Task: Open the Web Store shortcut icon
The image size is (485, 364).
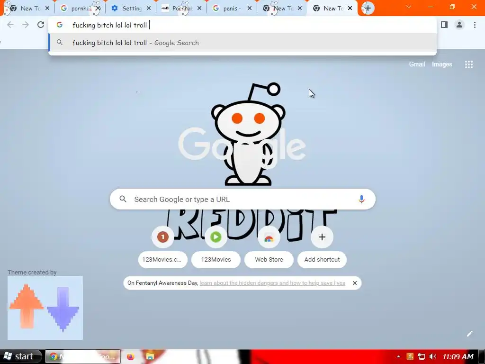Action: pyautogui.click(x=269, y=237)
